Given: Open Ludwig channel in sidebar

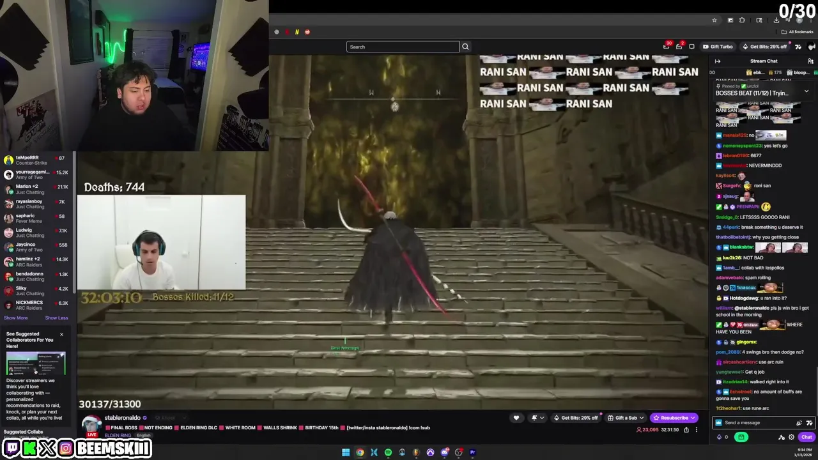Looking at the screenshot, I should (x=35, y=233).
